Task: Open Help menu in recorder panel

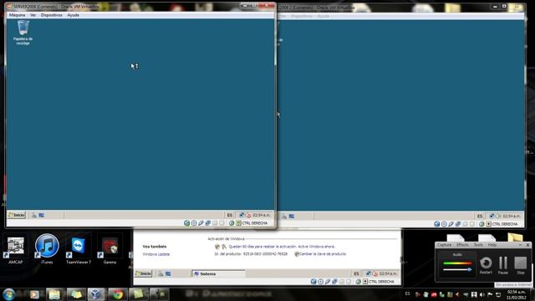Action: 492,245
